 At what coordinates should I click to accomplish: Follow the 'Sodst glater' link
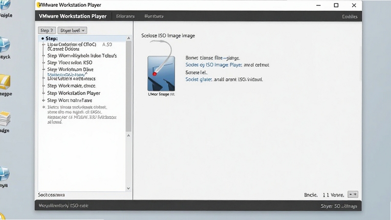click(198, 79)
